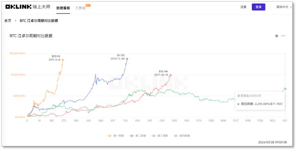Toggle 第一周期 legend series
This screenshot has height=151, width=297.
pos(115,136)
